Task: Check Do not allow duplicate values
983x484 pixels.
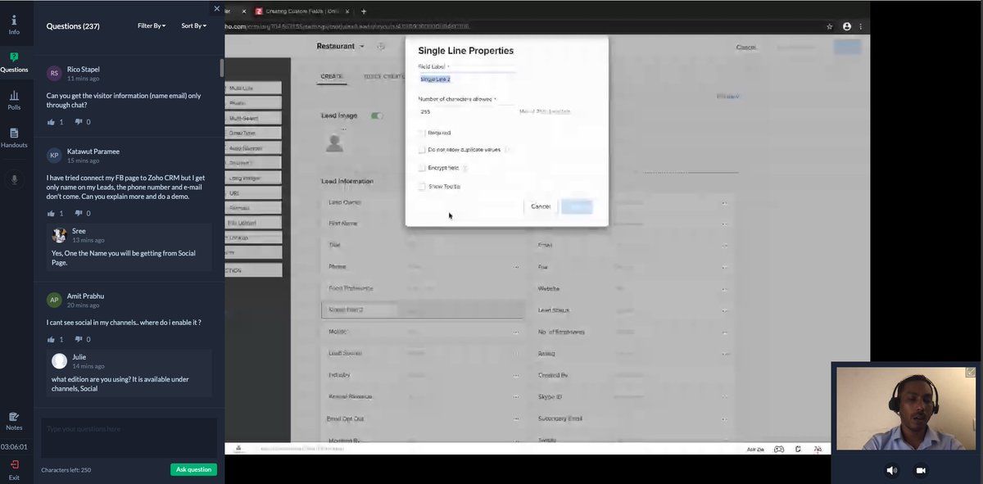Action: click(422, 150)
